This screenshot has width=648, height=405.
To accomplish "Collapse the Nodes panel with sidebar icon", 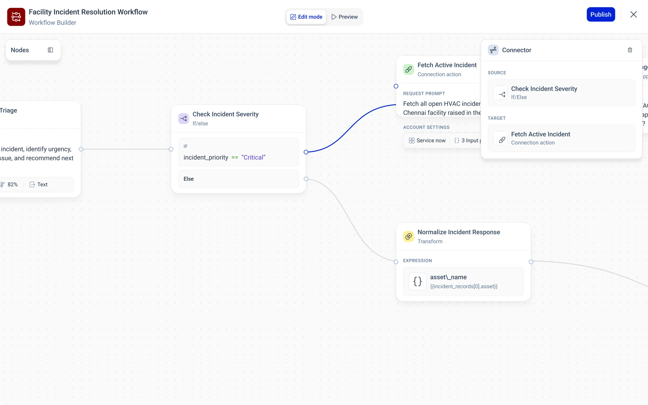I will (50, 50).
